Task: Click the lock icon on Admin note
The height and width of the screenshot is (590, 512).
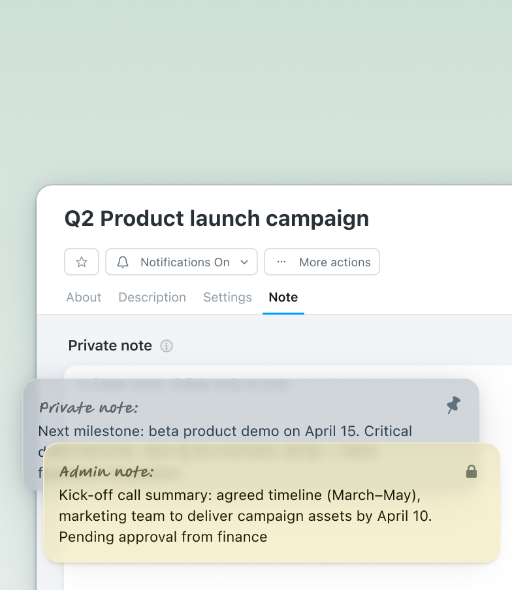Action: [472, 471]
